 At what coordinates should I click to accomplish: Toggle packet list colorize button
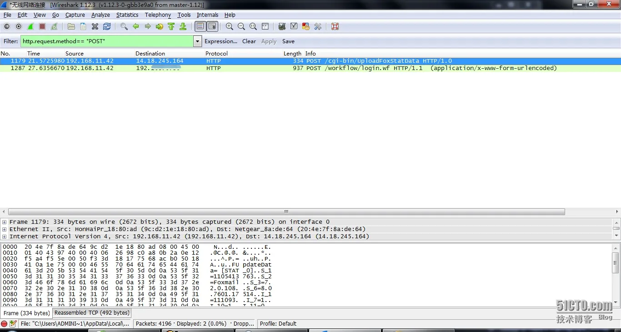pyautogui.click(x=200, y=27)
